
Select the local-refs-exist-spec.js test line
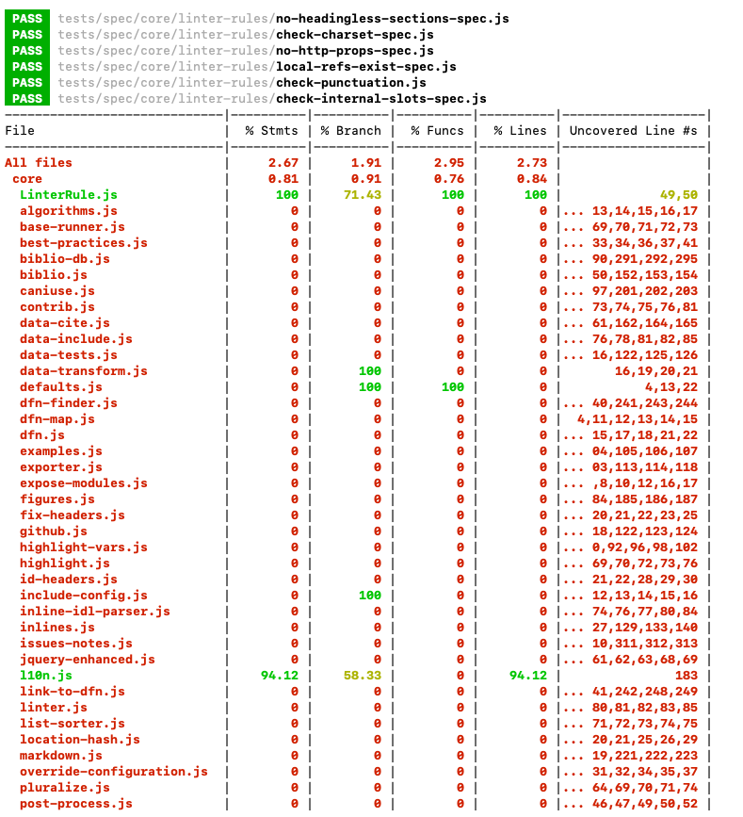click(257, 67)
